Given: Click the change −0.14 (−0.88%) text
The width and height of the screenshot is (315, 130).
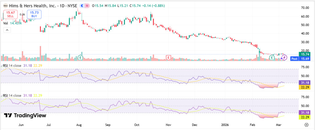Looking at the screenshot, I should tap(154, 6).
